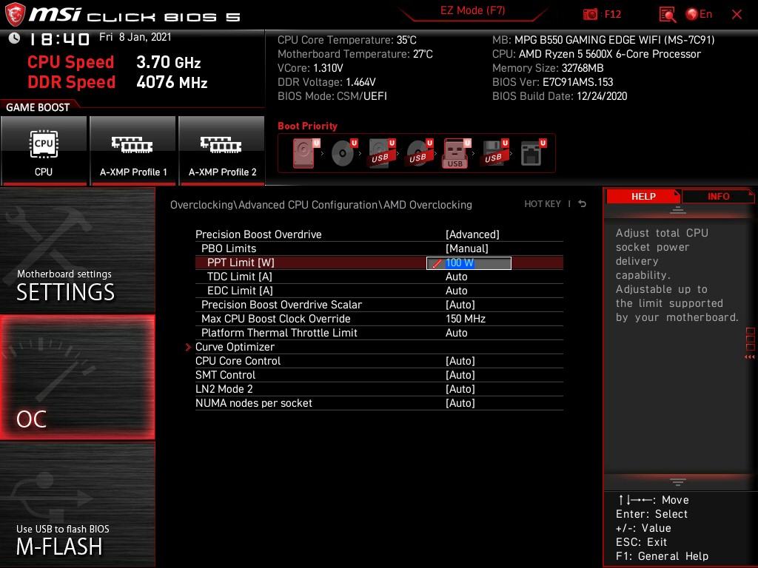Click the F12 screenshot camera icon
This screenshot has height=568, width=758.
[x=590, y=15]
